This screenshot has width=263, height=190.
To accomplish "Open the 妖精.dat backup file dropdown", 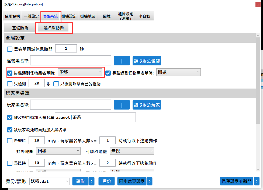I will click(49, 181).
